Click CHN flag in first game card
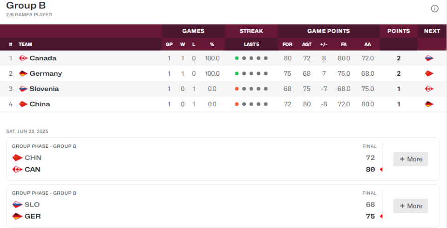 [17, 158]
